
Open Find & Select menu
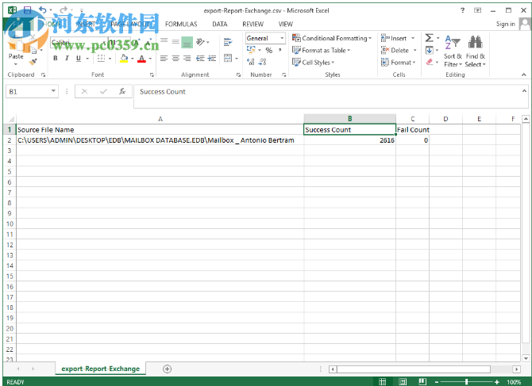[476, 51]
